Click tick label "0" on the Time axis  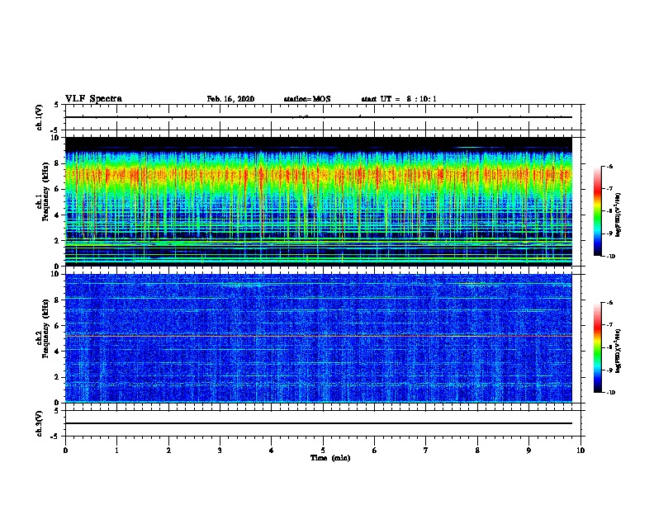[65, 451]
